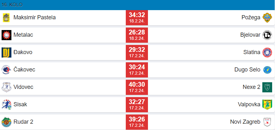Screen dimensions: 275x130
Task: Open the 39:26 Rudar 2 result
Action: [x=137, y=122]
